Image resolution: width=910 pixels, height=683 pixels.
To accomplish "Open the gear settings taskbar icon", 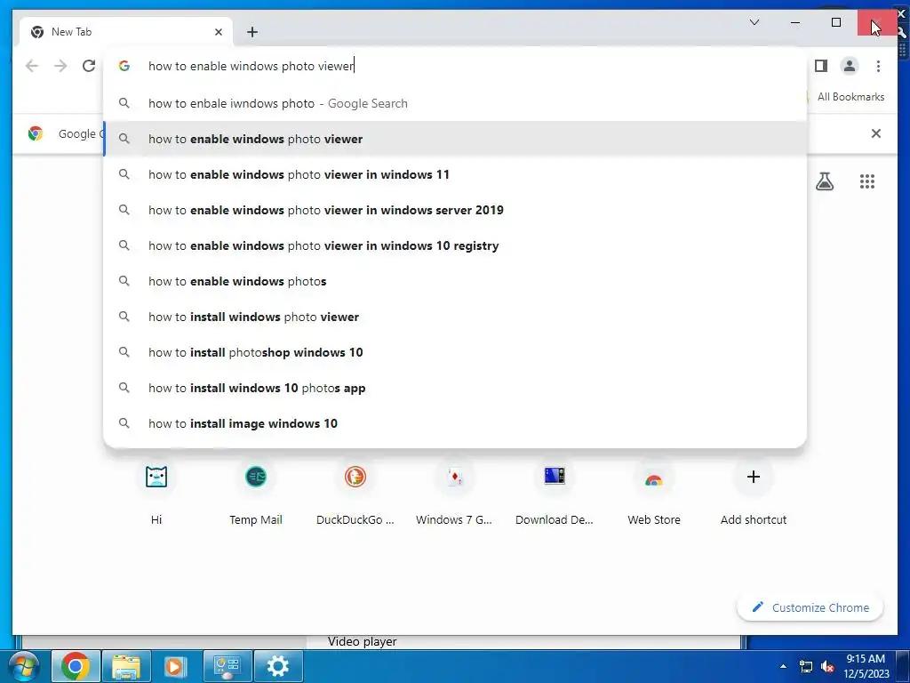I will tap(277, 666).
